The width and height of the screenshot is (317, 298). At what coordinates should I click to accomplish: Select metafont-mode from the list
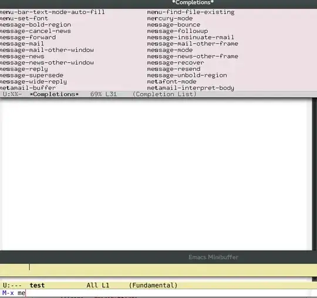click(171, 81)
